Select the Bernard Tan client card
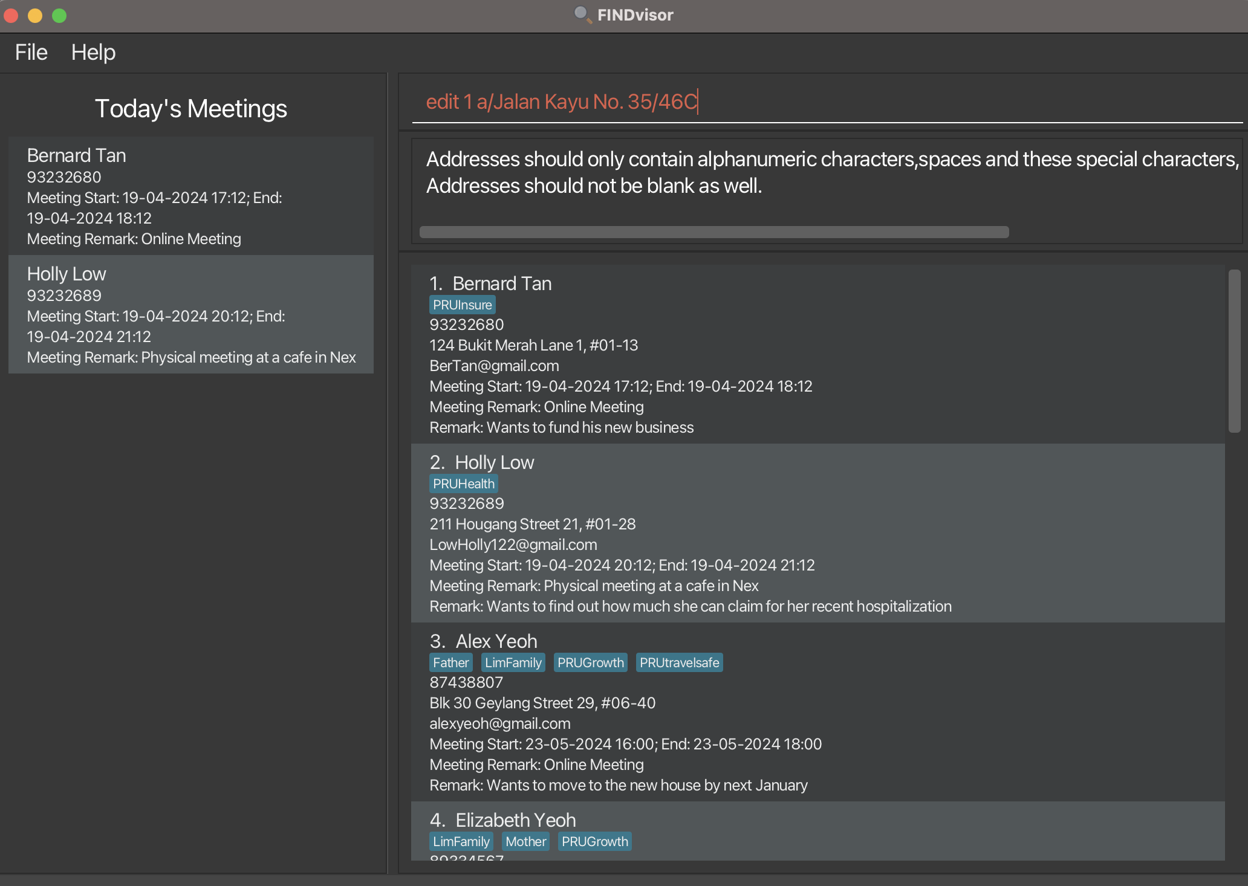The height and width of the screenshot is (886, 1248). tap(817, 354)
